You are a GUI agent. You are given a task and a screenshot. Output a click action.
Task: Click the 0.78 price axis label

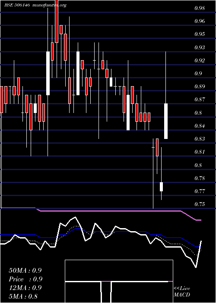tap(199, 178)
